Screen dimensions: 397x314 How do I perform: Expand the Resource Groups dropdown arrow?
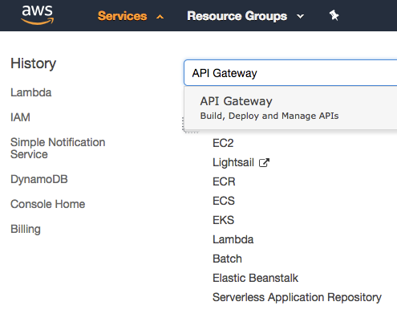pos(301,17)
